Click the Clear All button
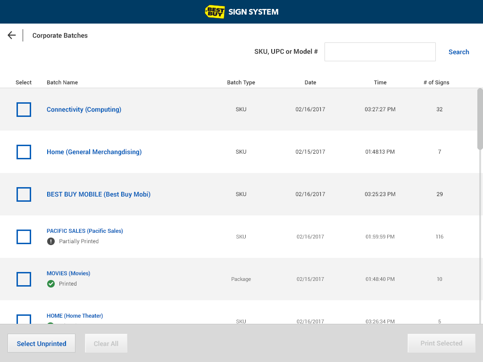This screenshot has width=483, height=362. pyautogui.click(x=106, y=344)
